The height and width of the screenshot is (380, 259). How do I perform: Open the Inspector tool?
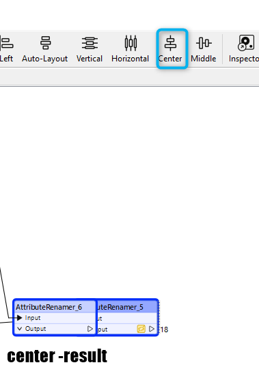tap(244, 48)
